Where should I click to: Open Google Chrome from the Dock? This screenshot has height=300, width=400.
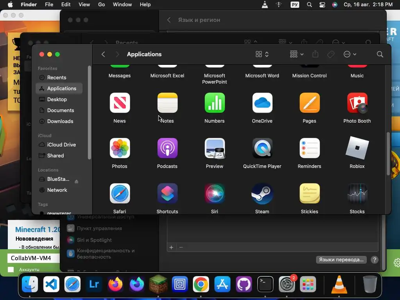pyautogui.click(x=201, y=284)
